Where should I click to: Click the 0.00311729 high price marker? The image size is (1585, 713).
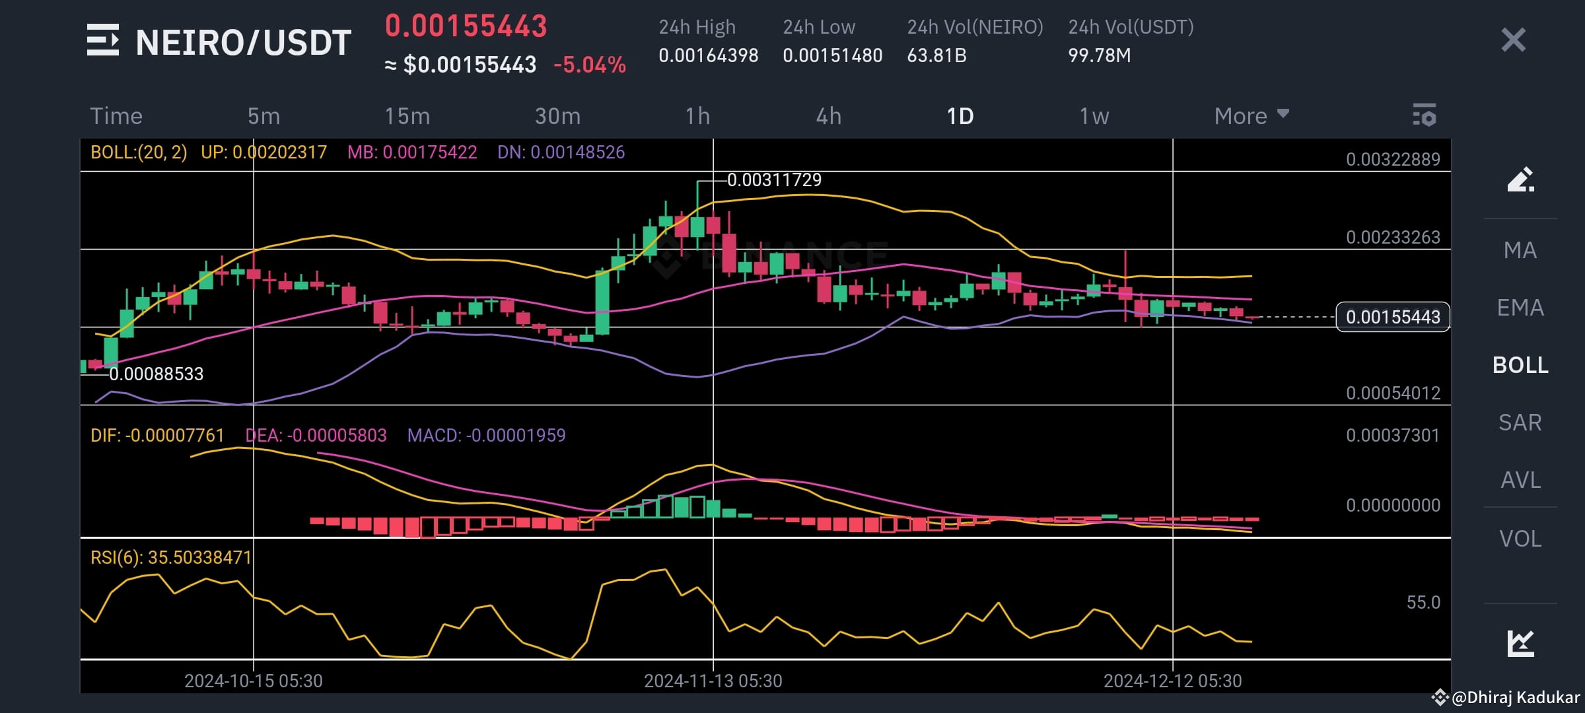(774, 180)
